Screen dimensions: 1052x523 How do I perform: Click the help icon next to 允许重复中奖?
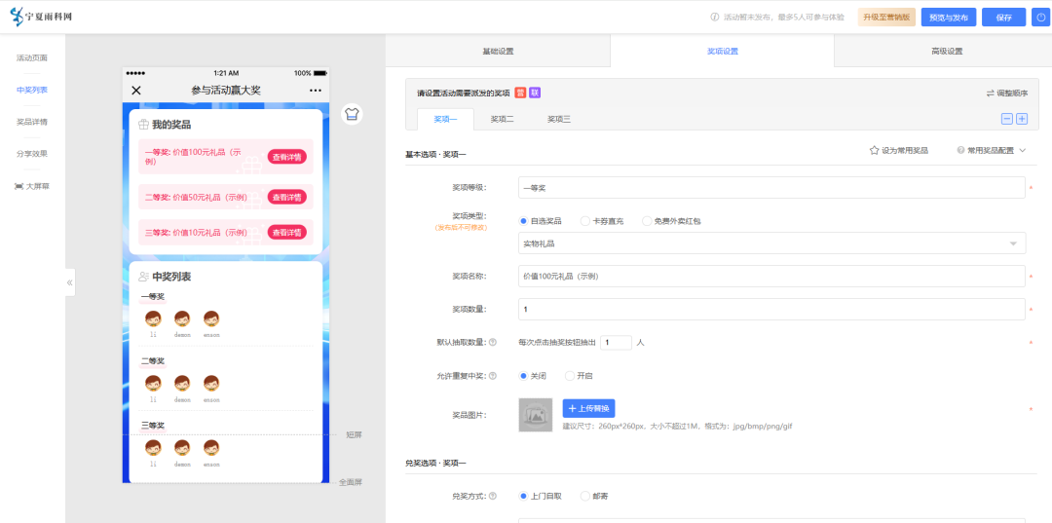pos(493,376)
